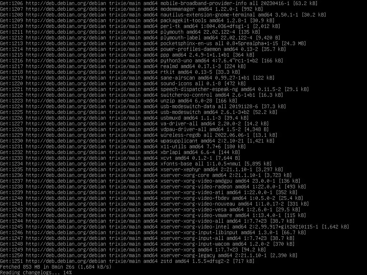Click the xserver-xorg-video-intel package text
Screen dimensions: 367x275
(x=195, y=227)
